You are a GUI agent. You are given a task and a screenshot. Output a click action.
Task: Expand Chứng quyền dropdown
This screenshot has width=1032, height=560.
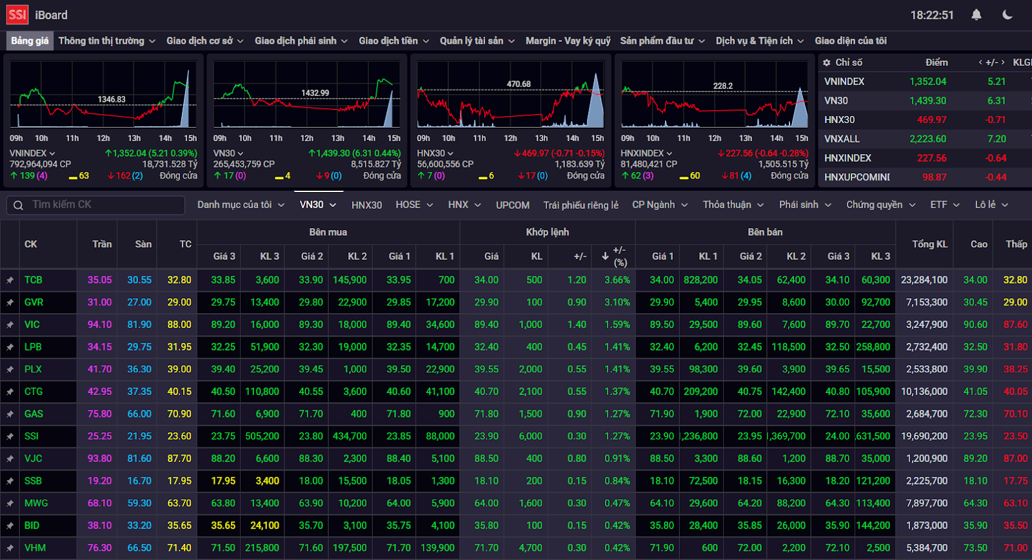(880, 205)
